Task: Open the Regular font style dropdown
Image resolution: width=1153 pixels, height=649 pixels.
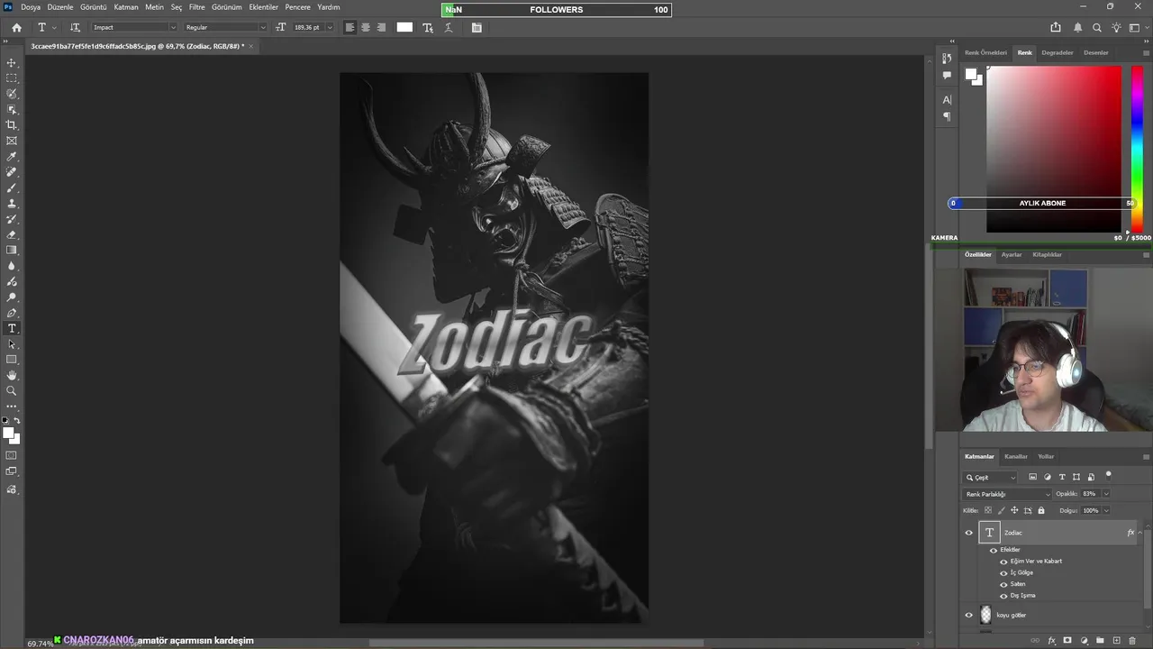Action: [x=263, y=27]
